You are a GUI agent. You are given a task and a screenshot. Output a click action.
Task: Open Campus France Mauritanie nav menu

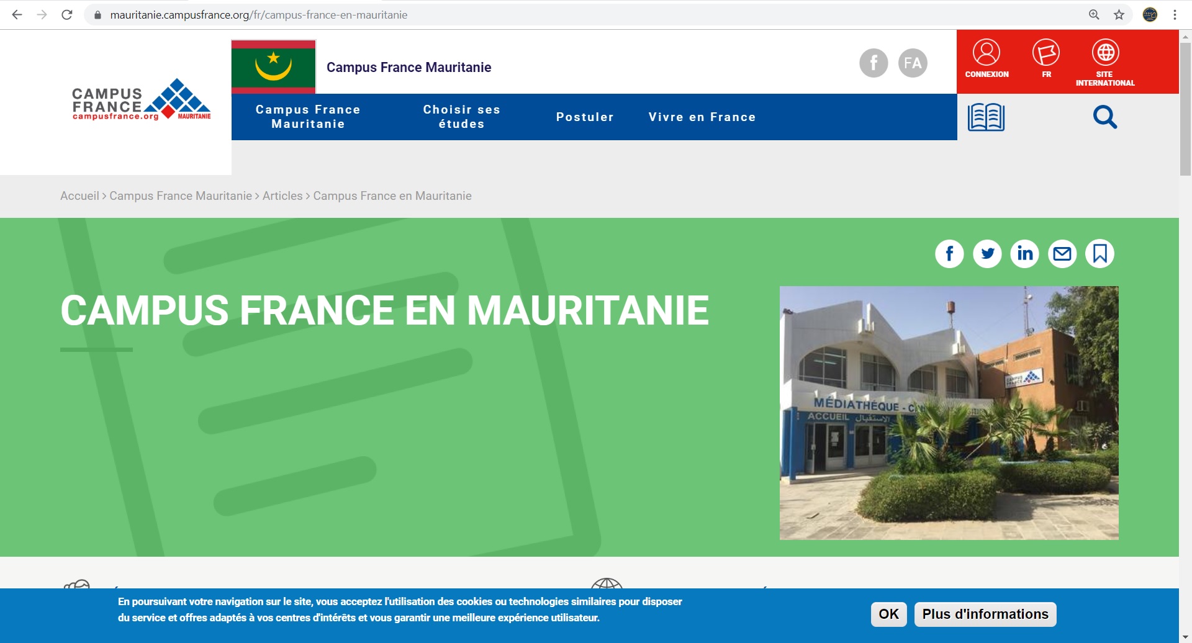(308, 117)
